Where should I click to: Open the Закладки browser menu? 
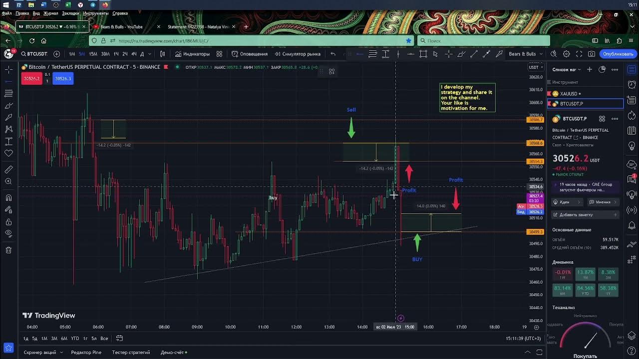click(70, 13)
